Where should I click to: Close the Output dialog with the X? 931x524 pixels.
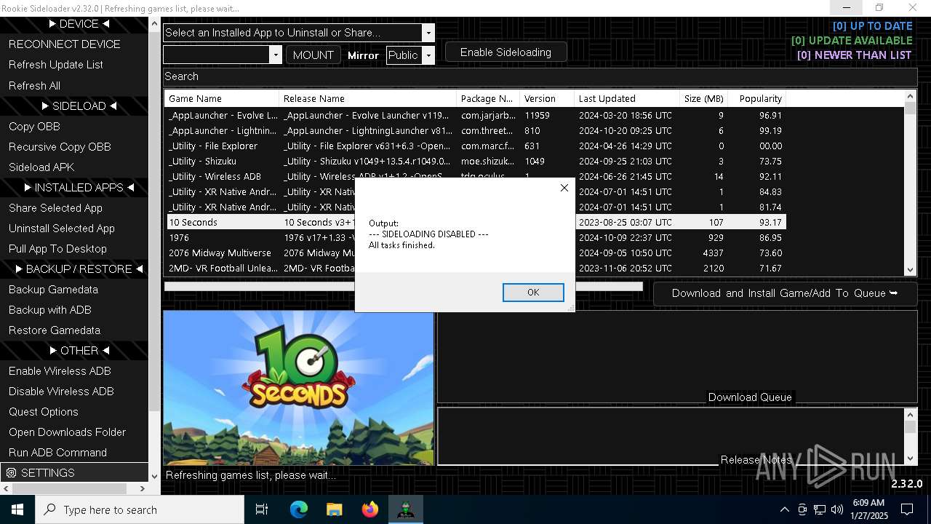[564, 188]
